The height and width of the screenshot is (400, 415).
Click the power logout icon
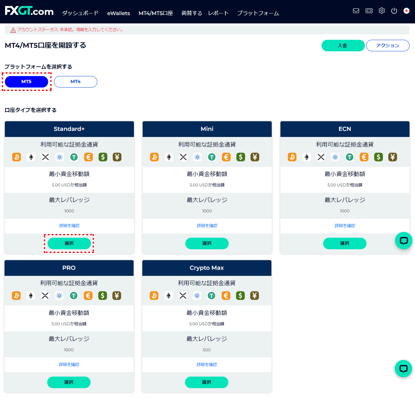(394, 11)
